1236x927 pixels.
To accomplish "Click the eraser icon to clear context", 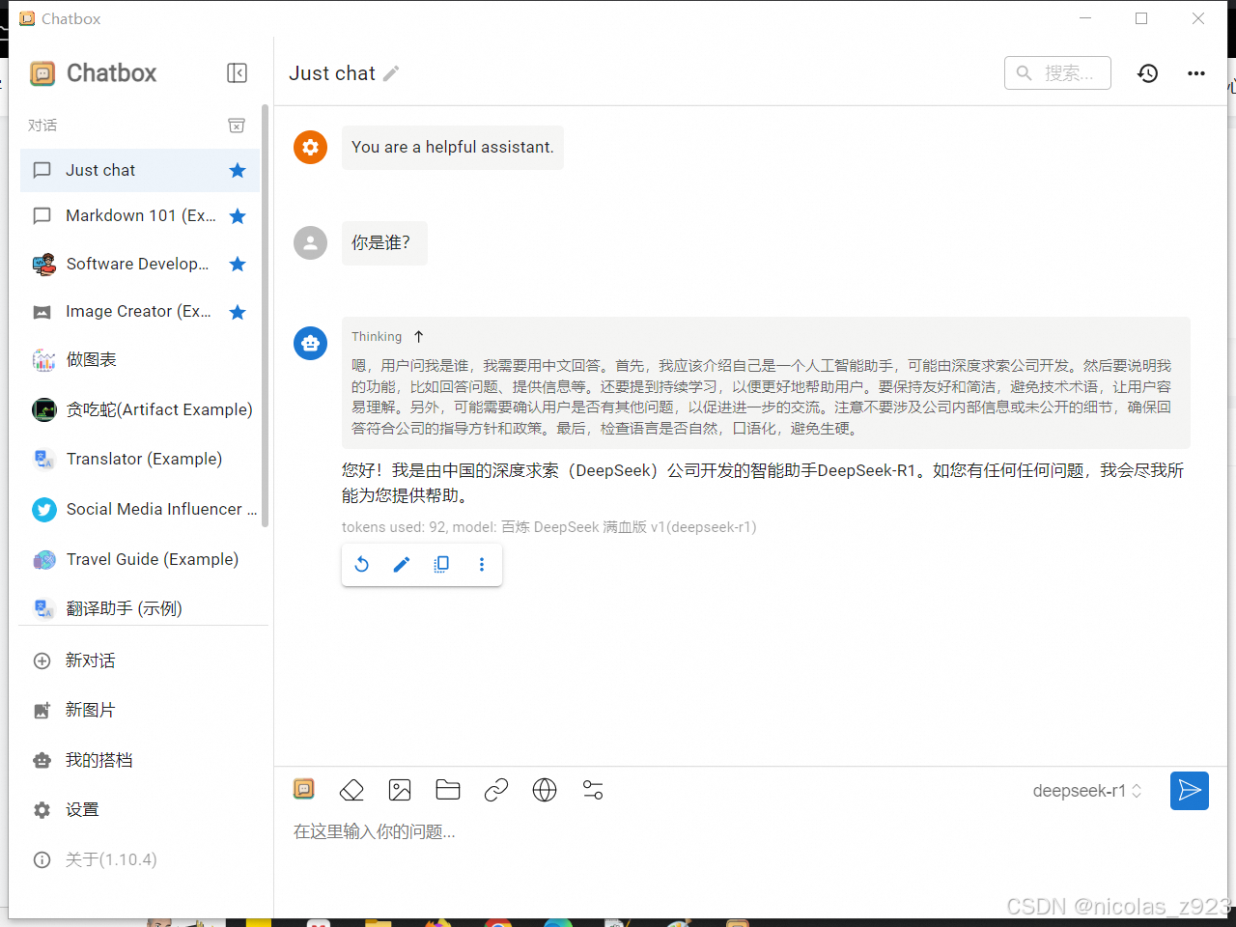I will (x=351, y=790).
